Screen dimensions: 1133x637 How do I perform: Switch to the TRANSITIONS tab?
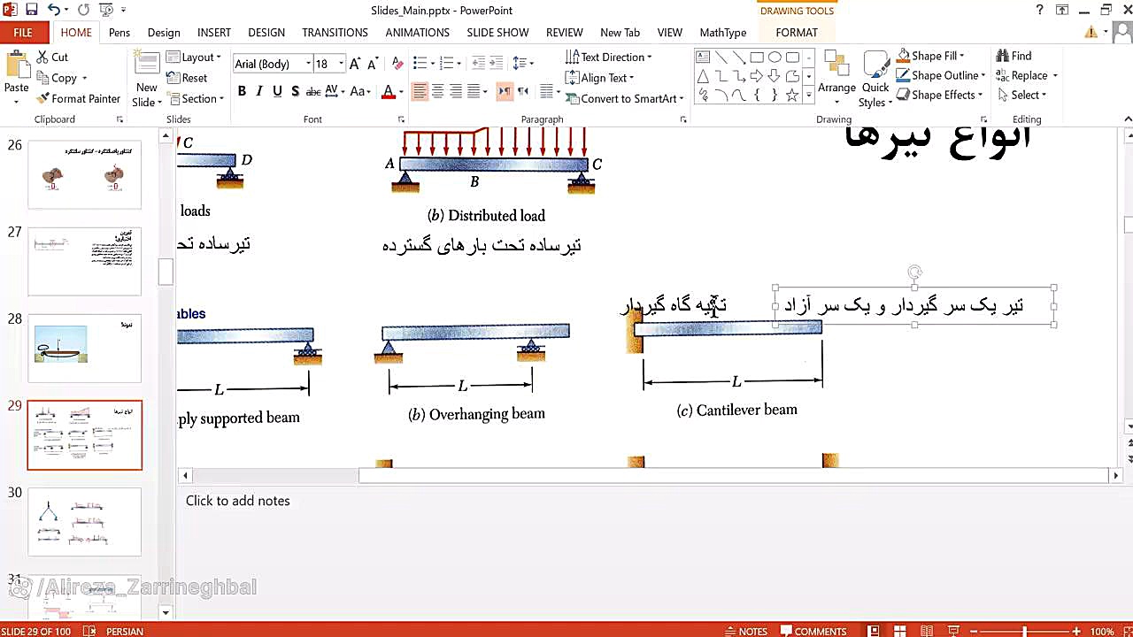[x=335, y=33]
